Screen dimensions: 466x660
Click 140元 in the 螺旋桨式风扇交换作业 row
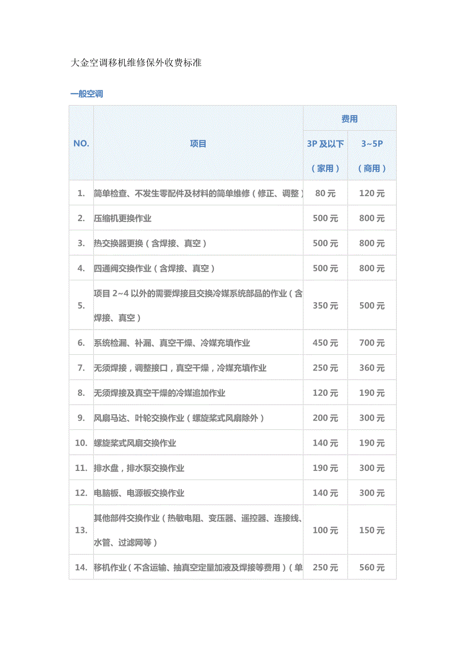325,443
